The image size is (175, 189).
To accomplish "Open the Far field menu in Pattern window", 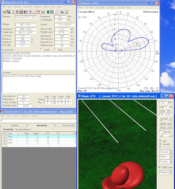I will pyautogui.click(x=89, y=8).
